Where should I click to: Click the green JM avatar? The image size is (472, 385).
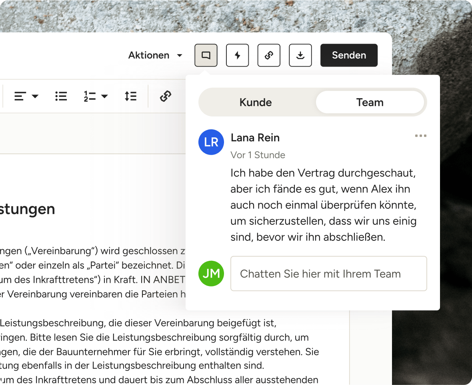(x=211, y=274)
